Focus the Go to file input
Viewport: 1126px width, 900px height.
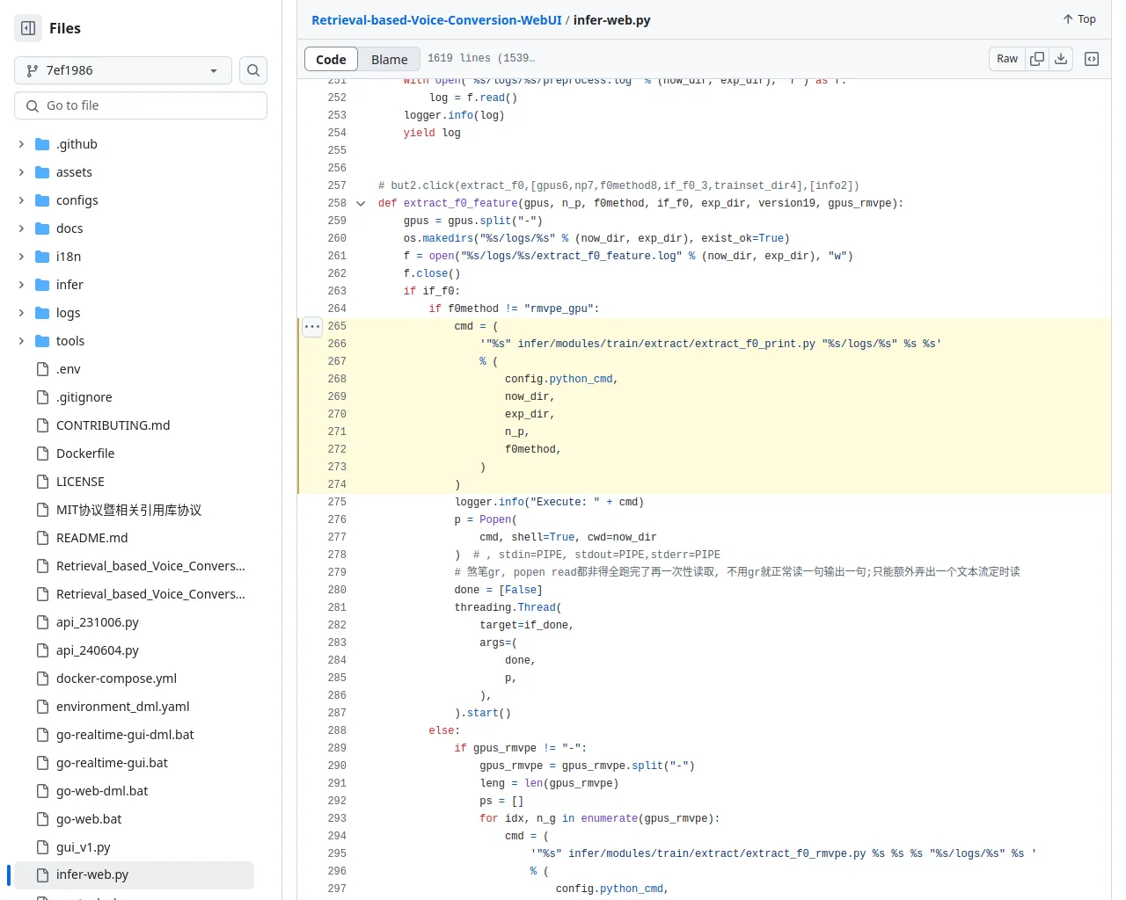[x=141, y=105]
